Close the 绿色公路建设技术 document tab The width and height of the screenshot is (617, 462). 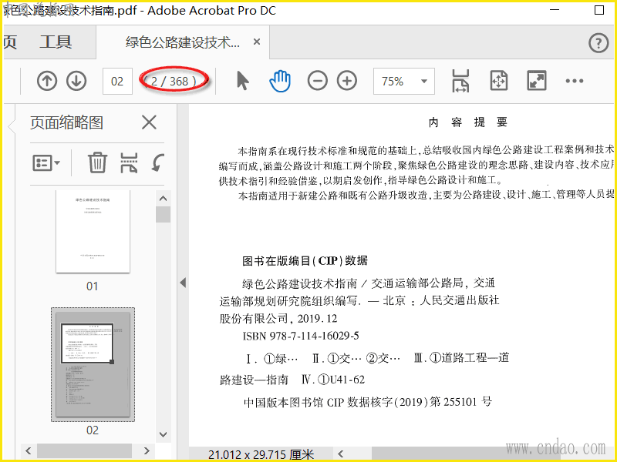tap(257, 42)
